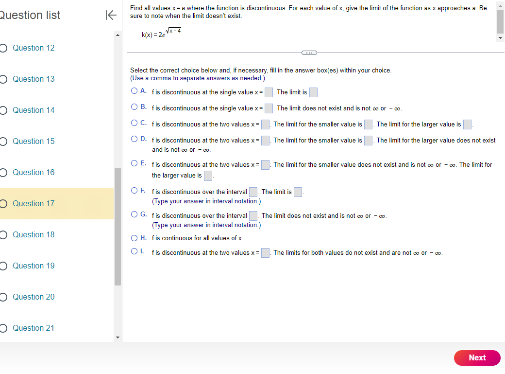Open Question 12 from the list
Screen dimensions: 505x374
(x=34, y=48)
